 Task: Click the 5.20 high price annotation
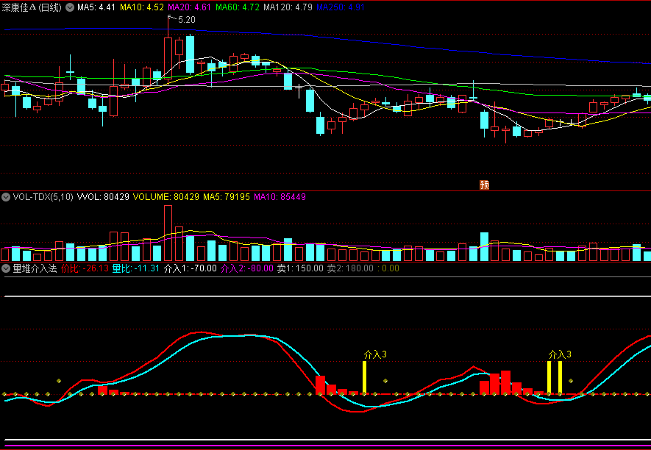(x=186, y=20)
